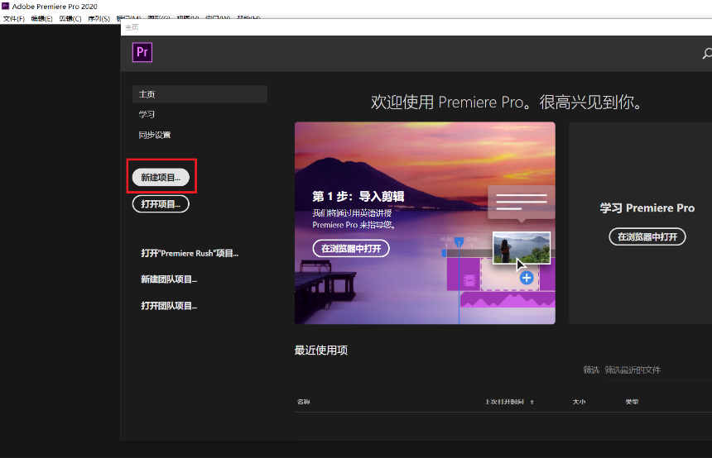Sort recent files by 名称 column
The width and height of the screenshot is (712, 458).
coord(304,402)
